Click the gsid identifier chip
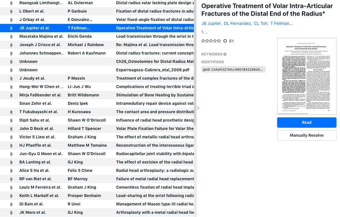 pyautogui.click(x=234, y=69)
